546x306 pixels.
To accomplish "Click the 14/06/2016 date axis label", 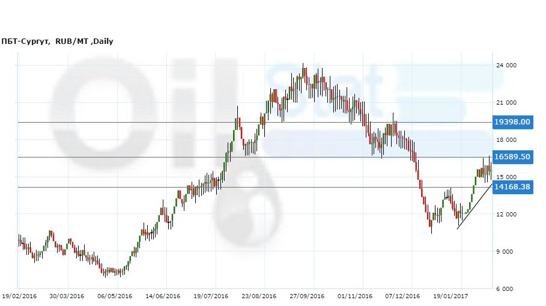I will [163, 296].
